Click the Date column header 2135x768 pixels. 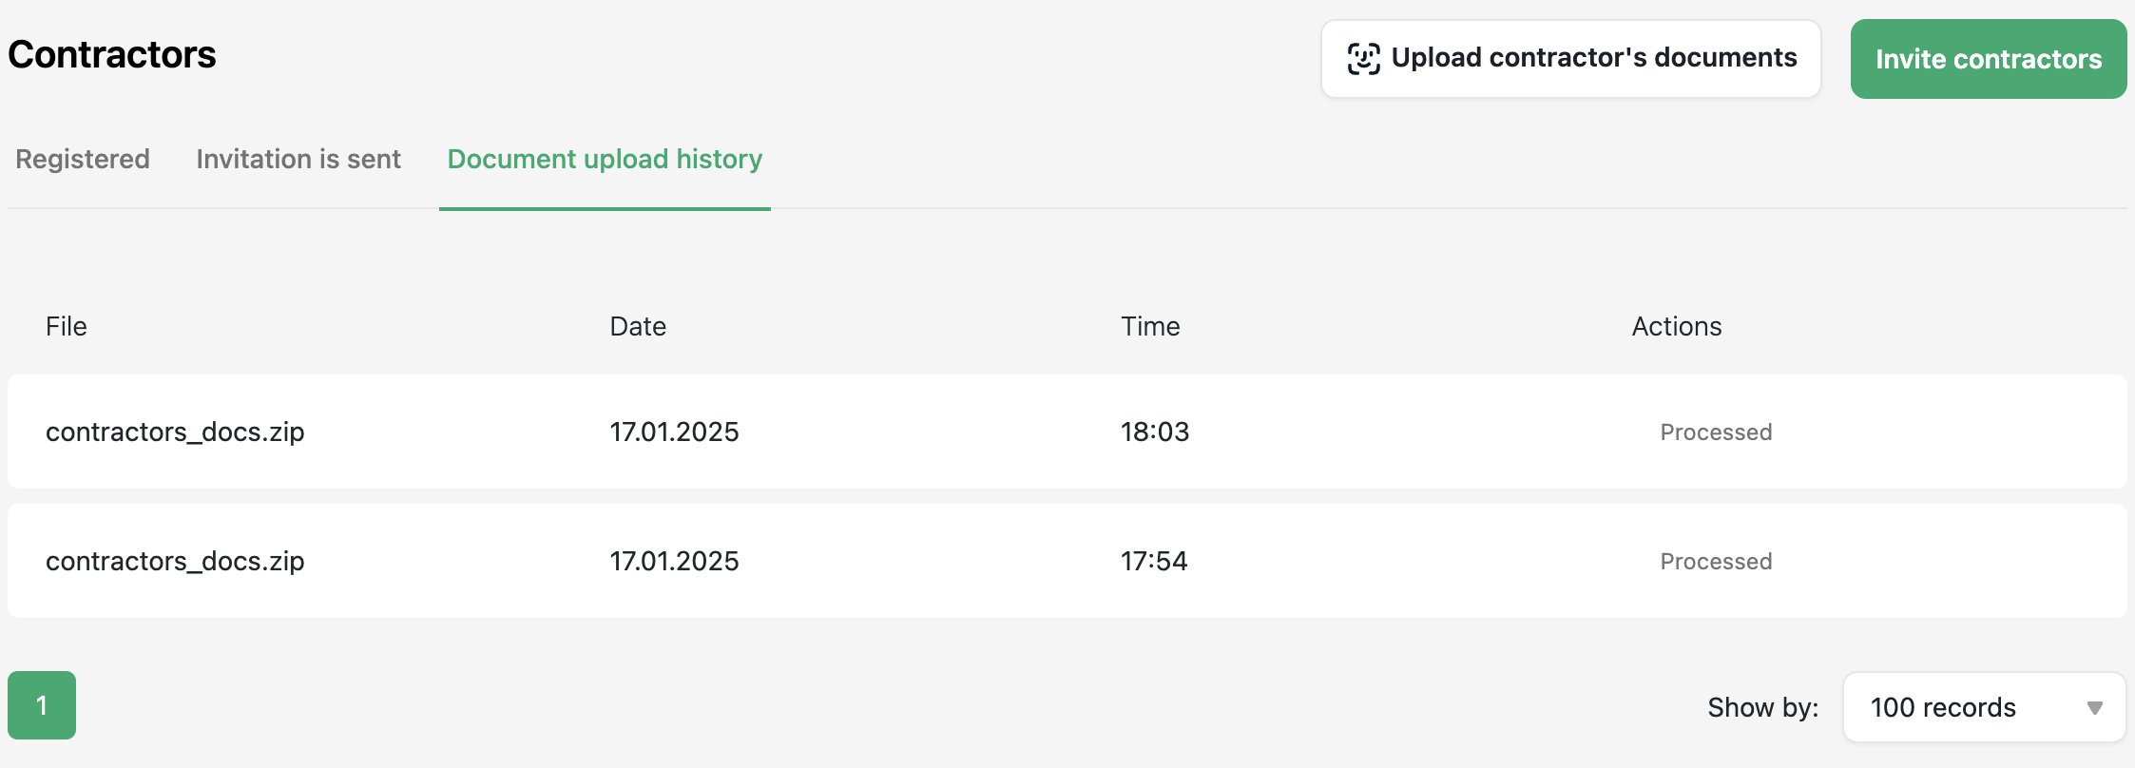pos(638,326)
